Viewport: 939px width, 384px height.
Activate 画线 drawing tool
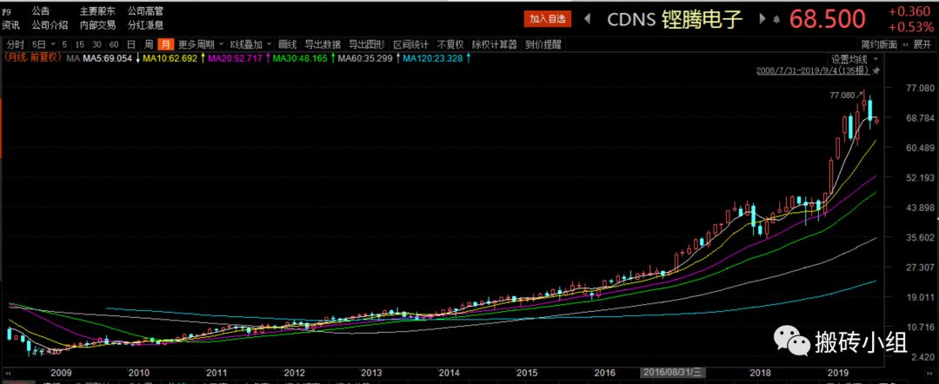[288, 44]
